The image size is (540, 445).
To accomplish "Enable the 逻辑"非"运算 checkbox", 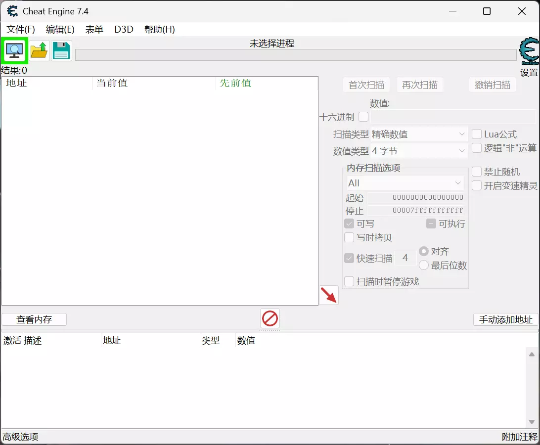I will (x=477, y=148).
